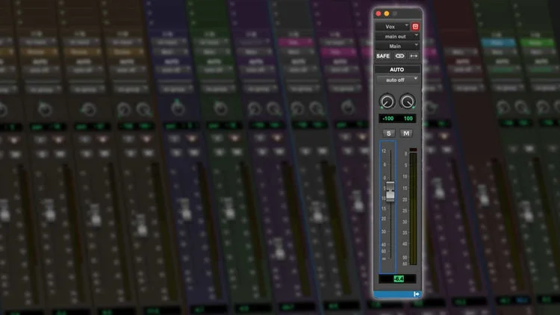Click the red target button beside Vox

(415, 26)
